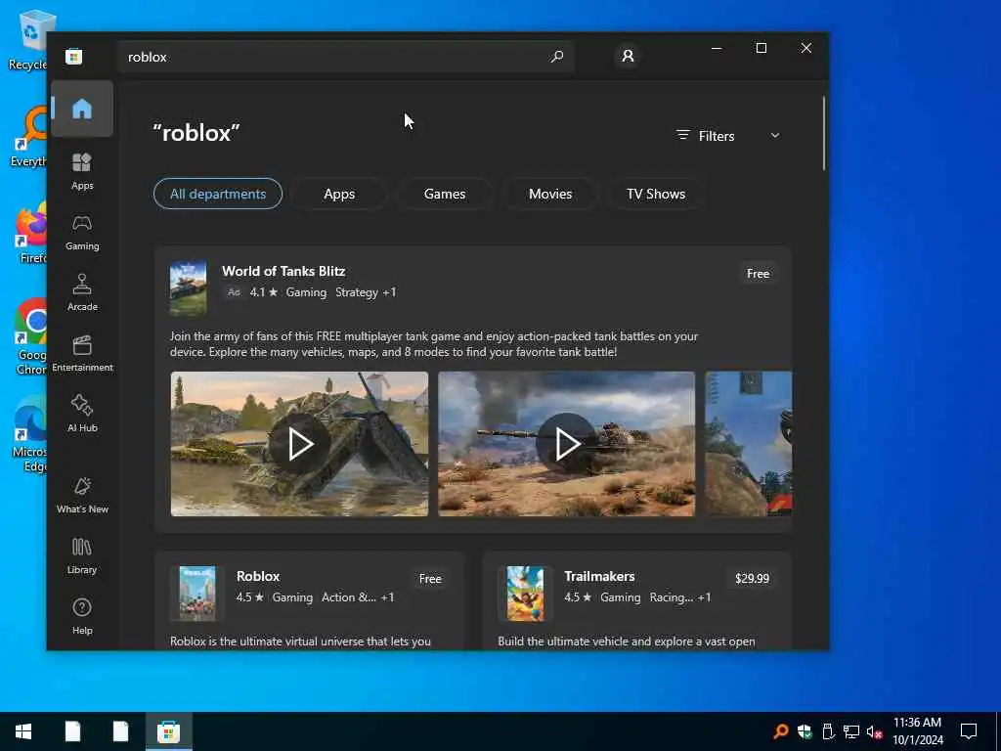Click the "roblox" results heading
The height and width of the screenshot is (751, 1001).
pos(196,133)
